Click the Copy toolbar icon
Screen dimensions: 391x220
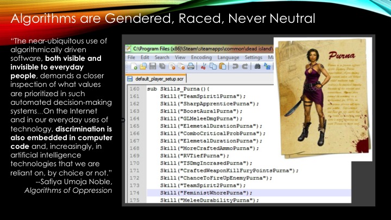[213, 66]
